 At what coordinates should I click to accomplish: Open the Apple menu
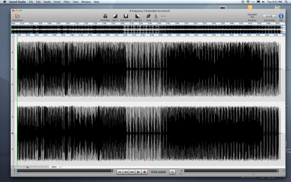[4, 2]
